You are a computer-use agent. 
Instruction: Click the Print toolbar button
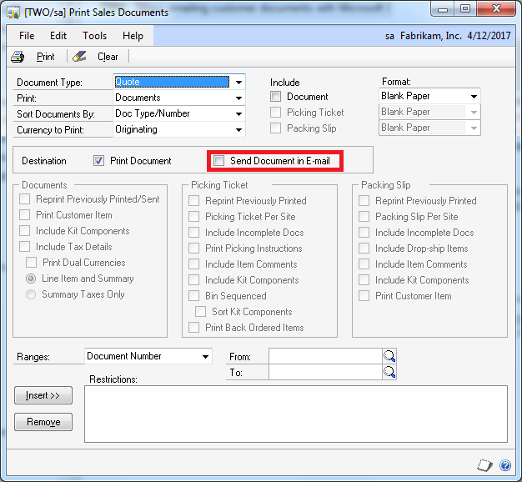pos(45,57)
